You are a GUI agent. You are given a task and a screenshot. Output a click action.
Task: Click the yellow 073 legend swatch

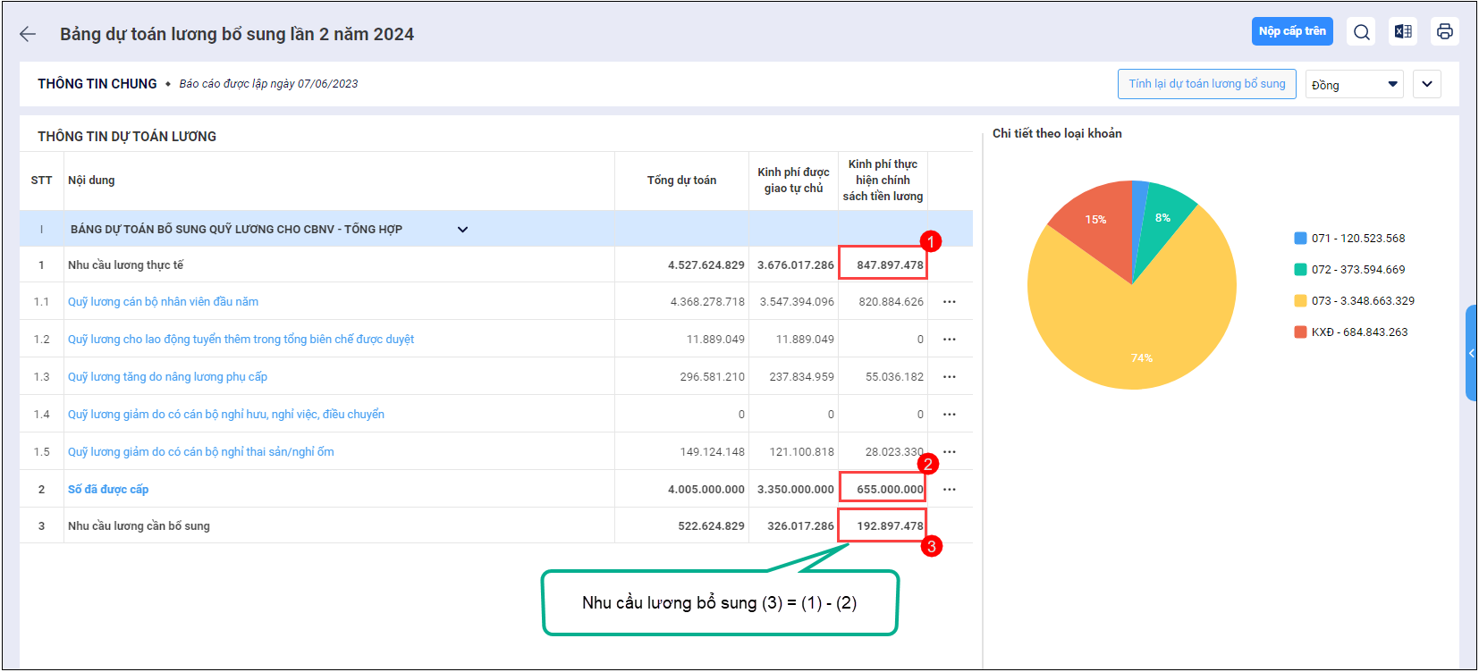coord(1300,301)
